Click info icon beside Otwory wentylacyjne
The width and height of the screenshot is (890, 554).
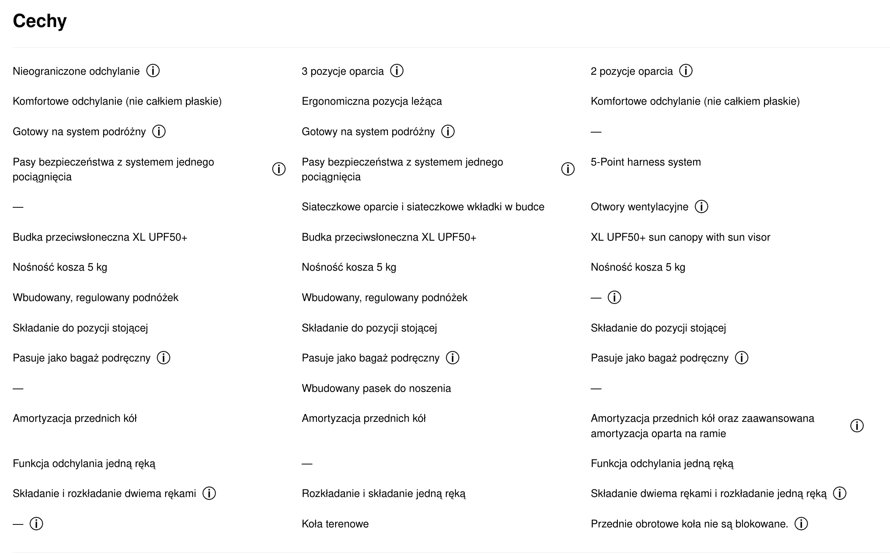702,207
